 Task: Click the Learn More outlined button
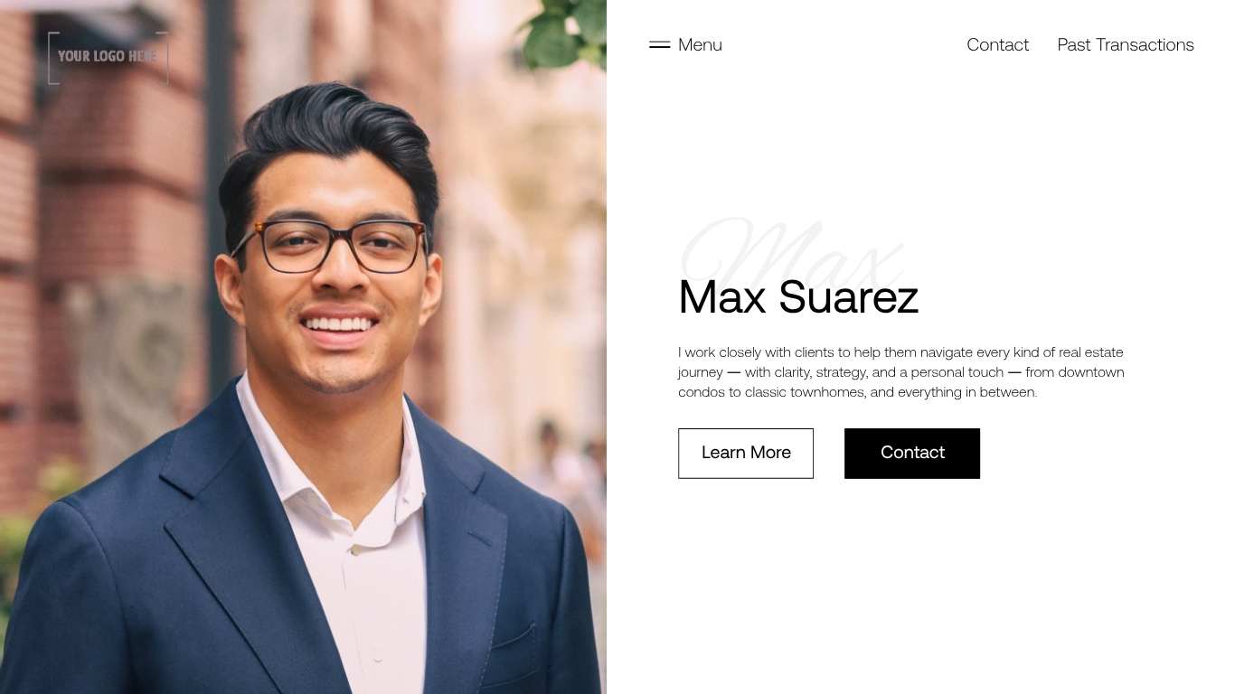[746, 453]
